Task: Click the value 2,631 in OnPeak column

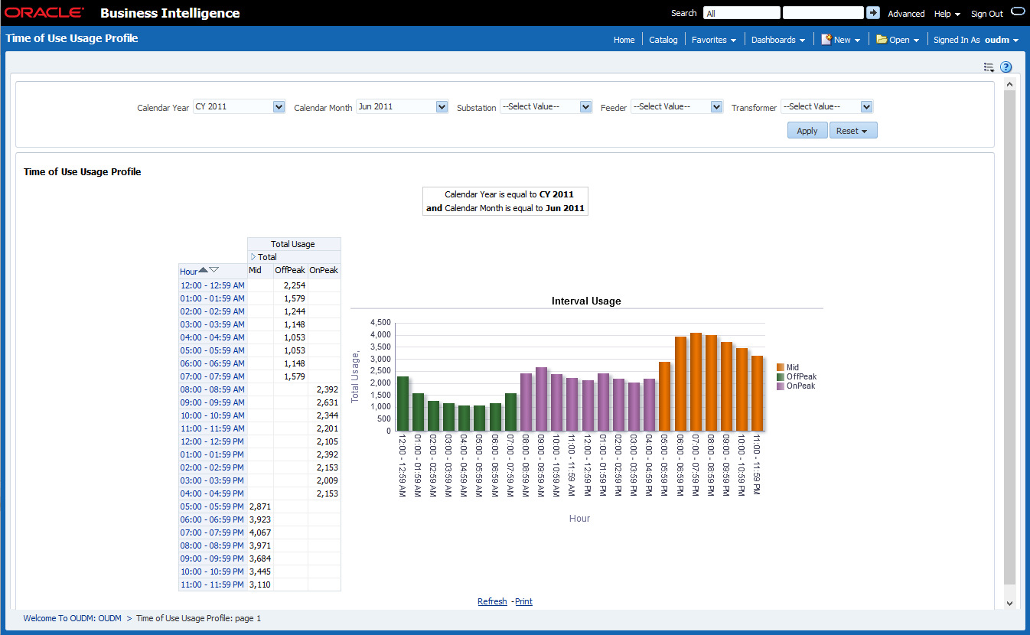Action: click(x=328, y=402)
